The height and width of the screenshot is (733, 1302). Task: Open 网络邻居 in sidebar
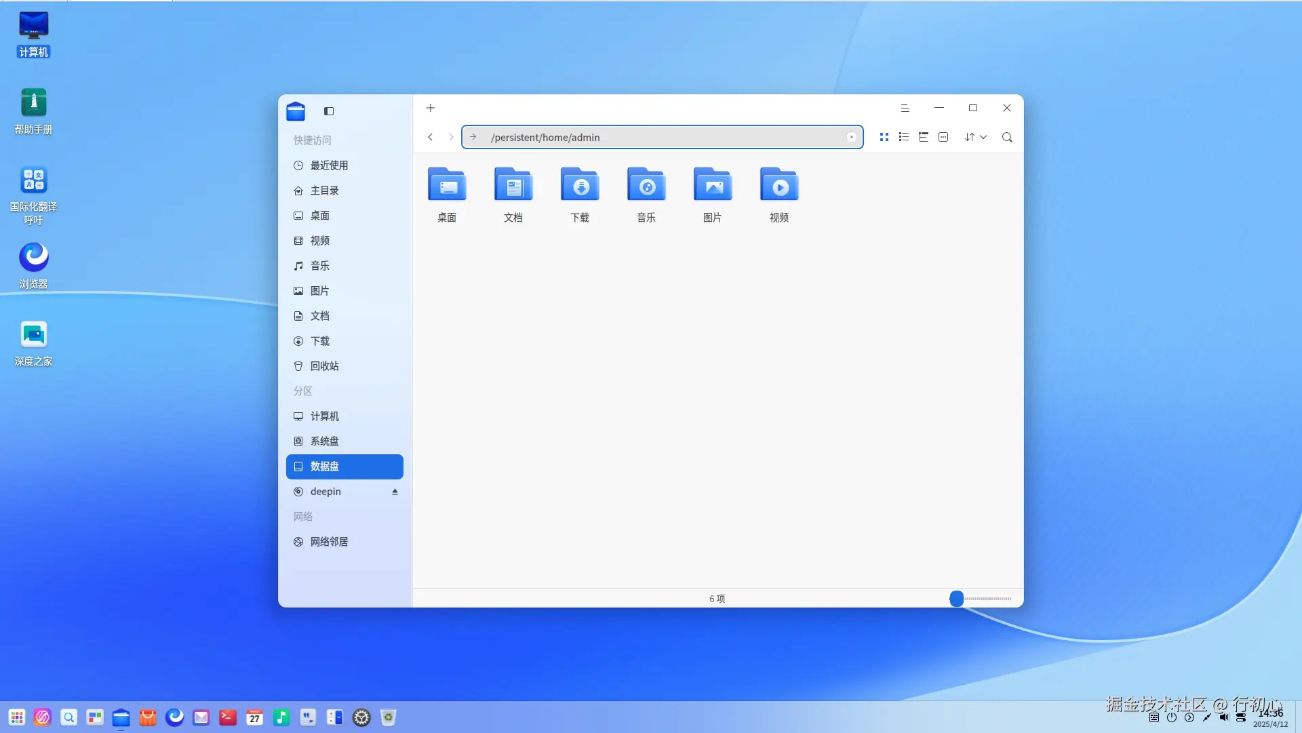[344, 542]
